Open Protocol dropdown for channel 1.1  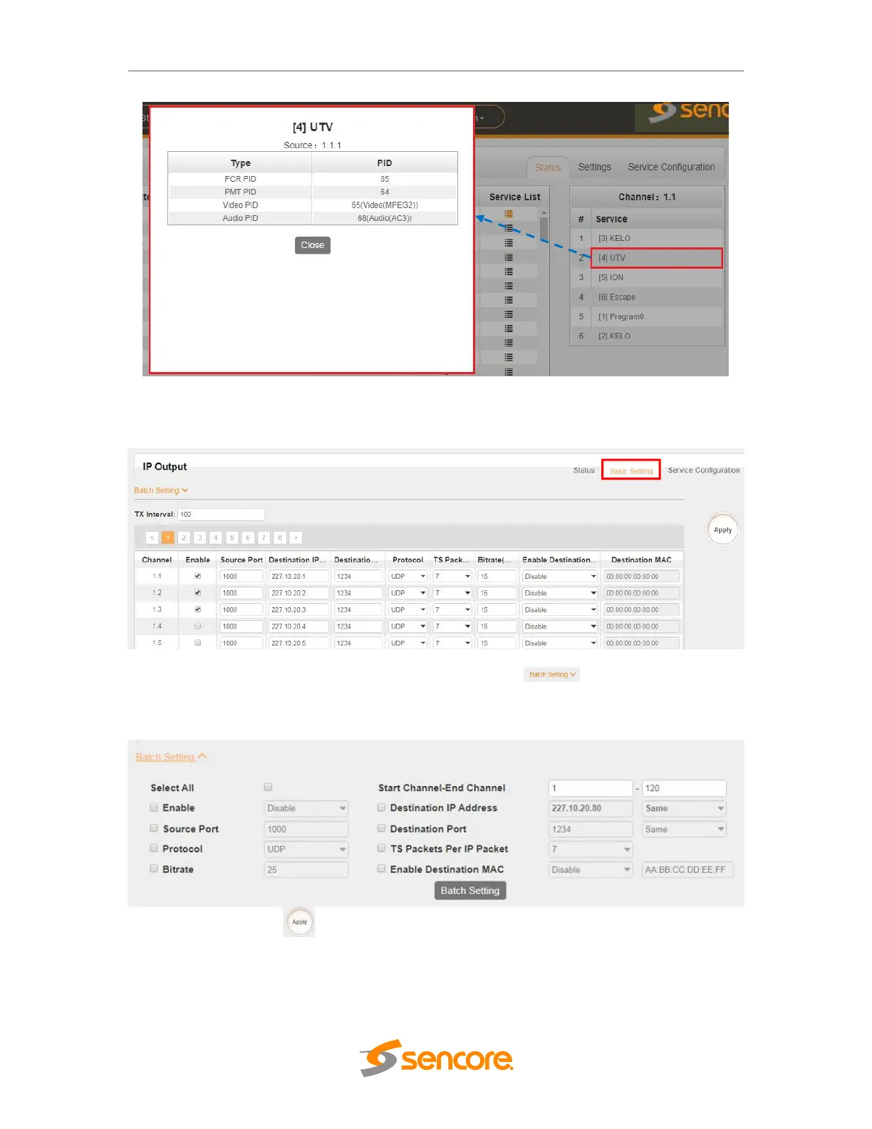408,576
